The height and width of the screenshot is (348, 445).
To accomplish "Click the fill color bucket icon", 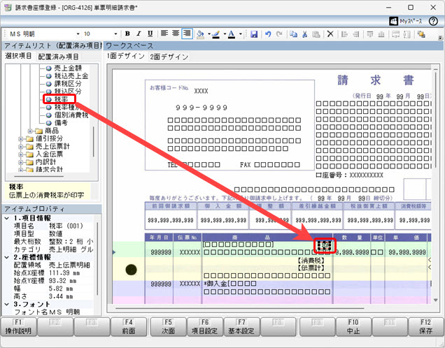I will (x=200, y=34).
